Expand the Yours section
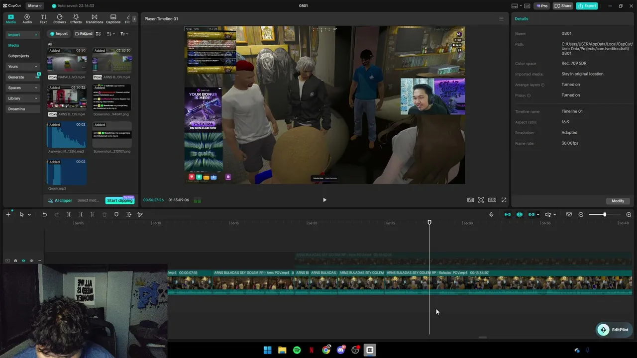 click(22, 67)
